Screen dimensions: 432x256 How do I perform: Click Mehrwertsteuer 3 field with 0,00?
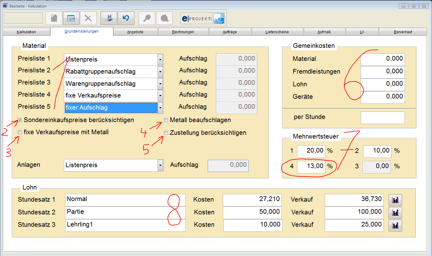coord(377,167)
